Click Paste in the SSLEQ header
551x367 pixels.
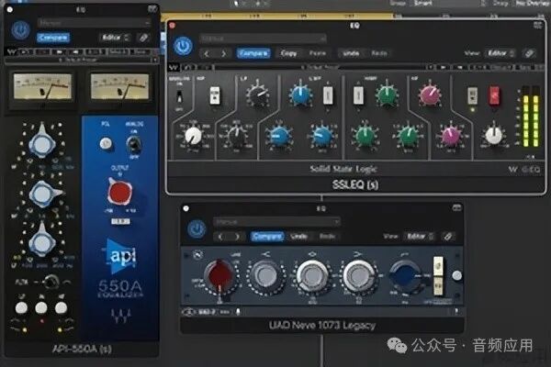tap(318, 53)
